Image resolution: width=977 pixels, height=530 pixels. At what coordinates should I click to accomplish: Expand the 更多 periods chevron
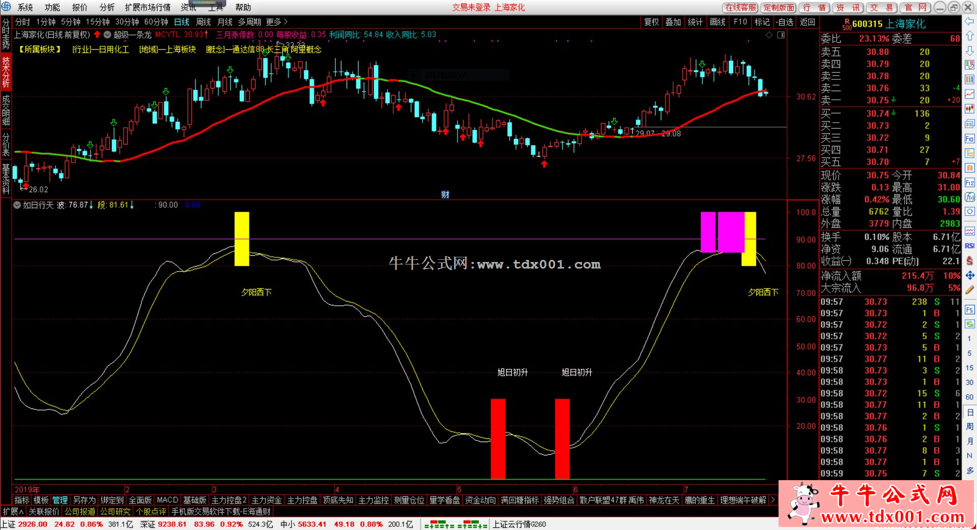coord(285,22)
